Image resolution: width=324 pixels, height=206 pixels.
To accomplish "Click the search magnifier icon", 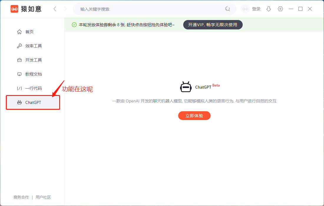I will (x=227, y=9).
